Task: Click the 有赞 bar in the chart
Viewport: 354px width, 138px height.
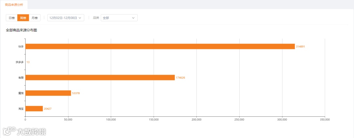Action: (x=100, y=78)
